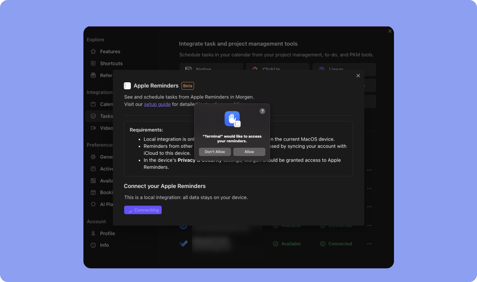477x282 pixels.
Task: Click the "Account" sidebar section header
Action: click(x=96, y=221)
